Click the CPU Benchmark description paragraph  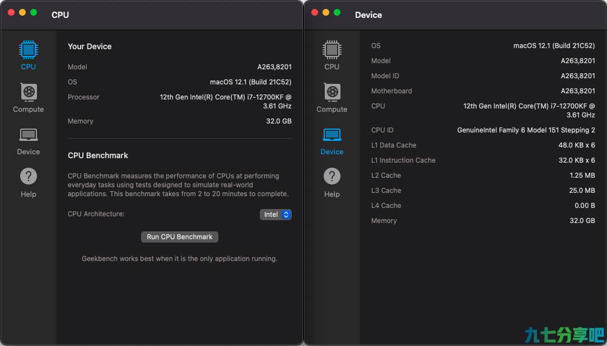tap(178, 185)
